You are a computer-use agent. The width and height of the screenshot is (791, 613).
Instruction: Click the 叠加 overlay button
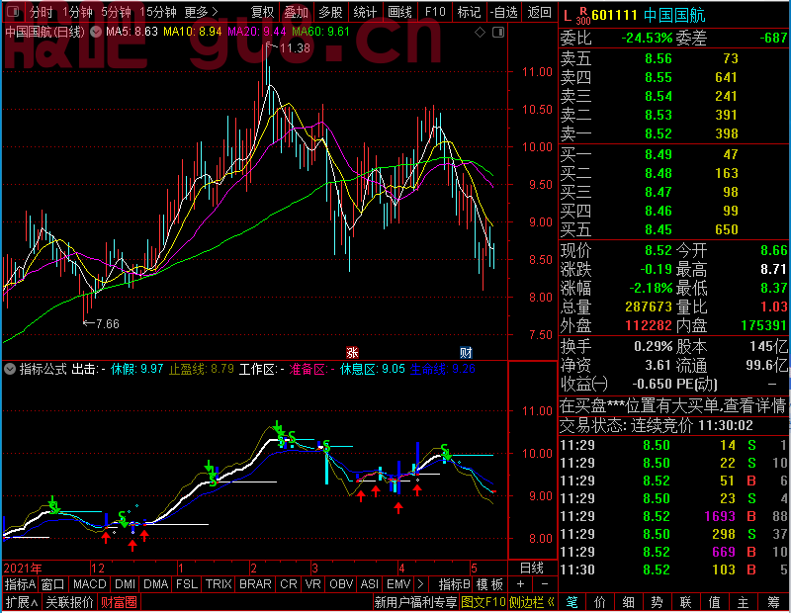(296, 12)
